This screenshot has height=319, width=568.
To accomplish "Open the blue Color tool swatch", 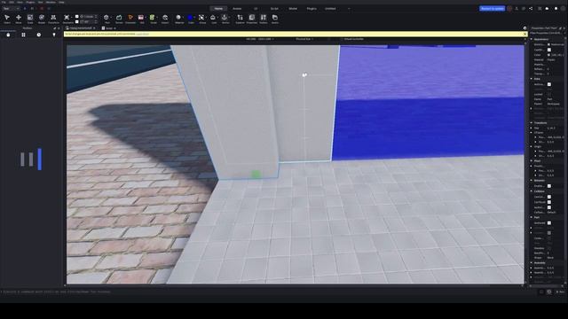I will (x=191, y=18).
